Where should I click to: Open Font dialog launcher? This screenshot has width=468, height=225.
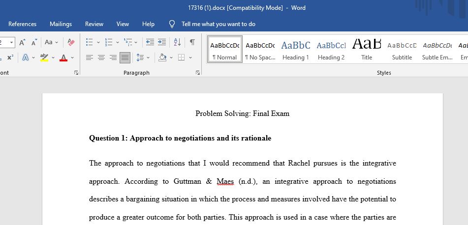[x=76, y=73]
